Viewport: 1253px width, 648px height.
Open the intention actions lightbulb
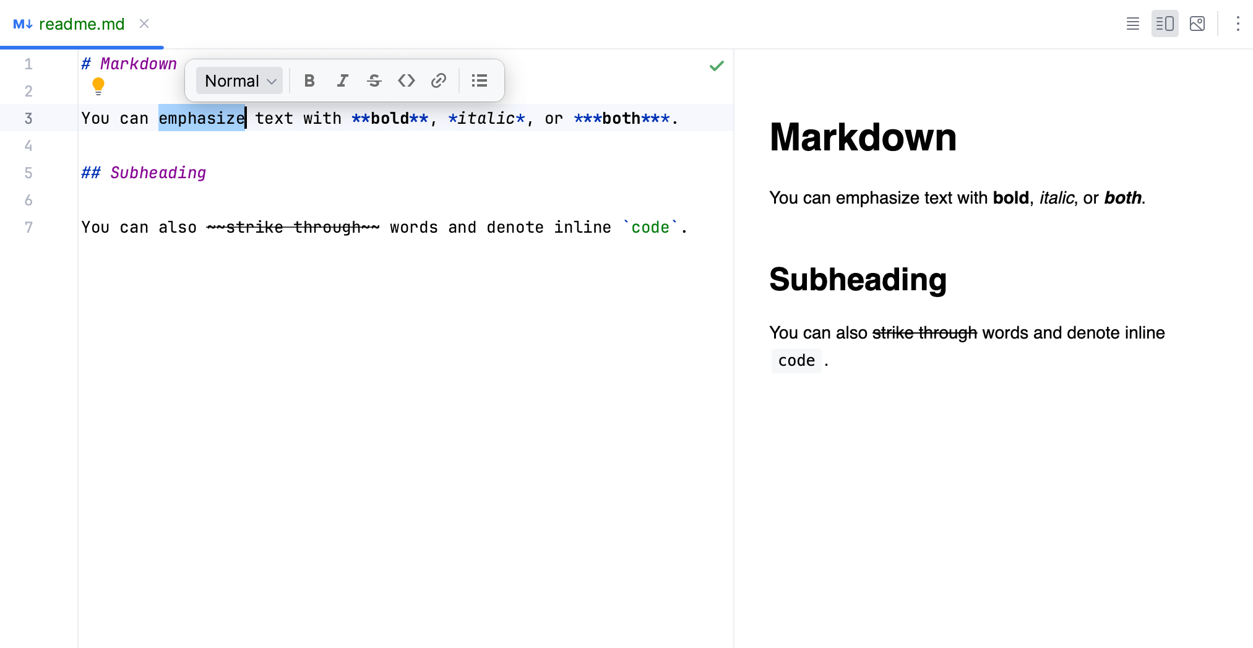[x=99, y=87]
